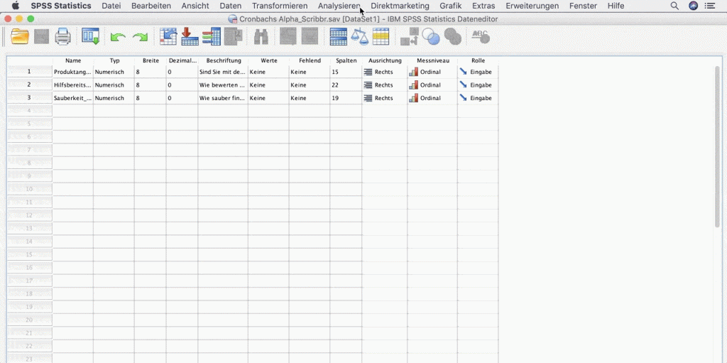Open Rolle Eingabe dropdown in row 2
Screen dimensions: 727x363
(478, 85)
